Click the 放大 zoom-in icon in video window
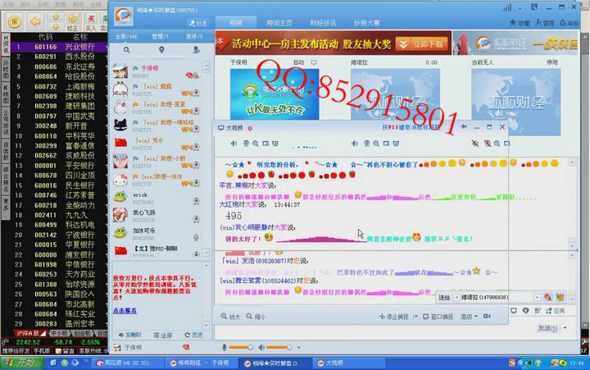This screenshot has height=370, width=590. [x=229, y=316]
